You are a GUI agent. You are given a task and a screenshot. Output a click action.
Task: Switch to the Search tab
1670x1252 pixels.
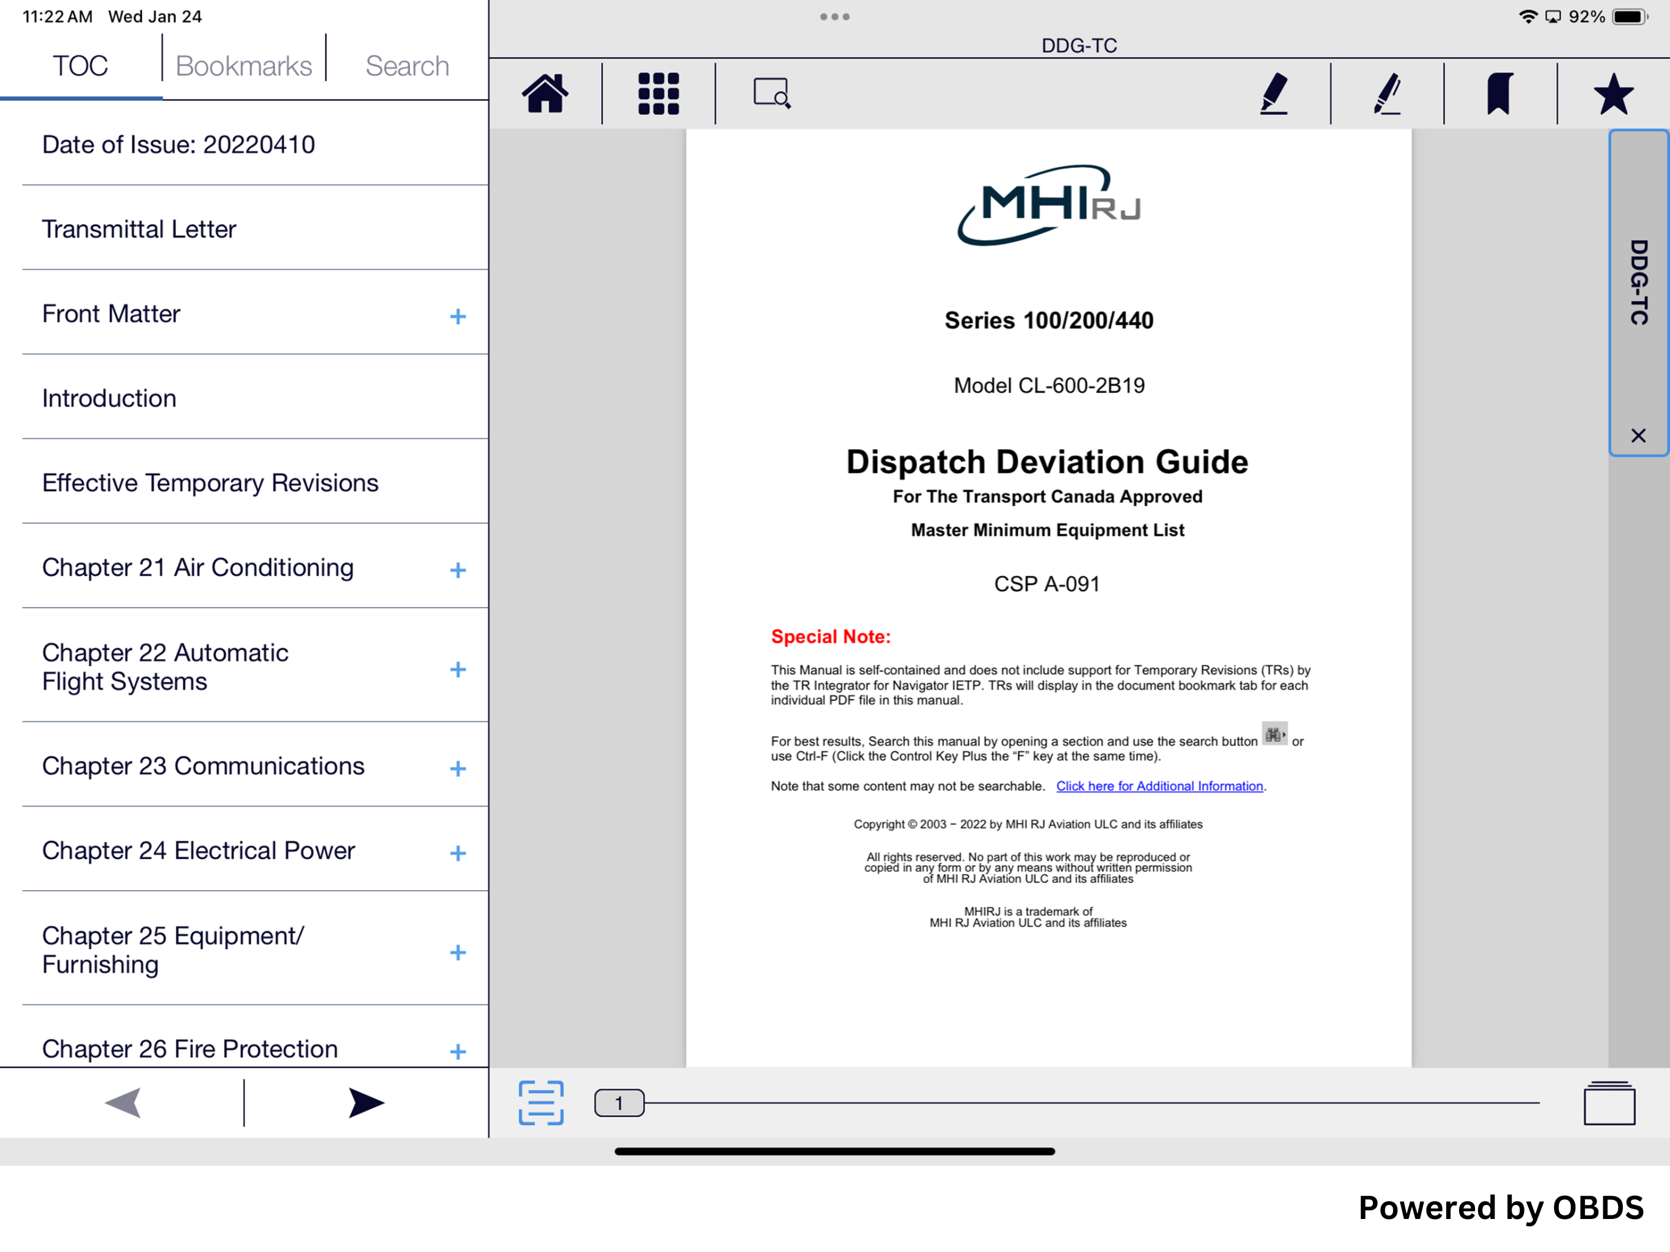[407, 65]
